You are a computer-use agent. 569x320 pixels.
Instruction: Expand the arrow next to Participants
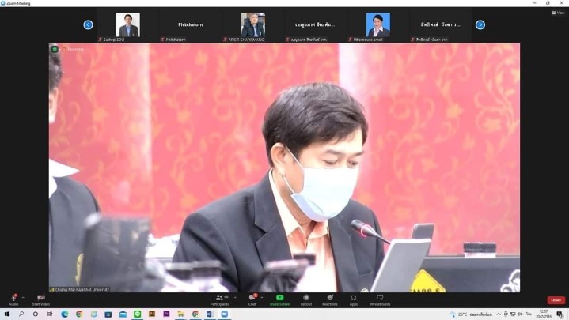pyautogui.click(x=235, y=298)
